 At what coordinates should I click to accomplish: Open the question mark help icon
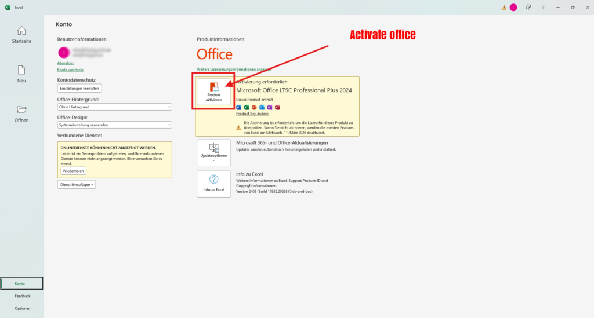543,8
